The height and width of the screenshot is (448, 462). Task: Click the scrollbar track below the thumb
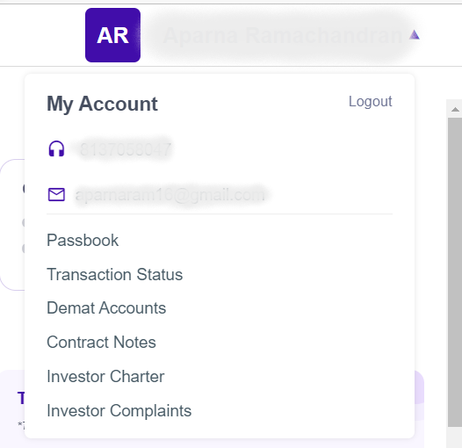[x=455, y=437]
